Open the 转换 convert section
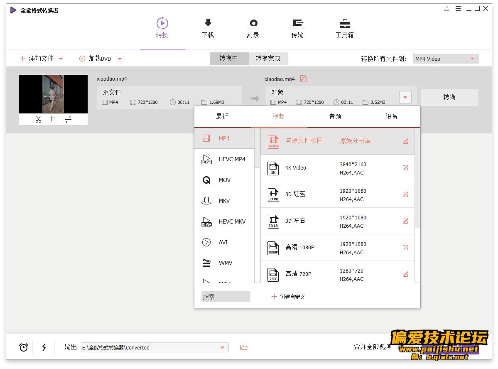The image size is (498, 369). (x=162, y=28)
